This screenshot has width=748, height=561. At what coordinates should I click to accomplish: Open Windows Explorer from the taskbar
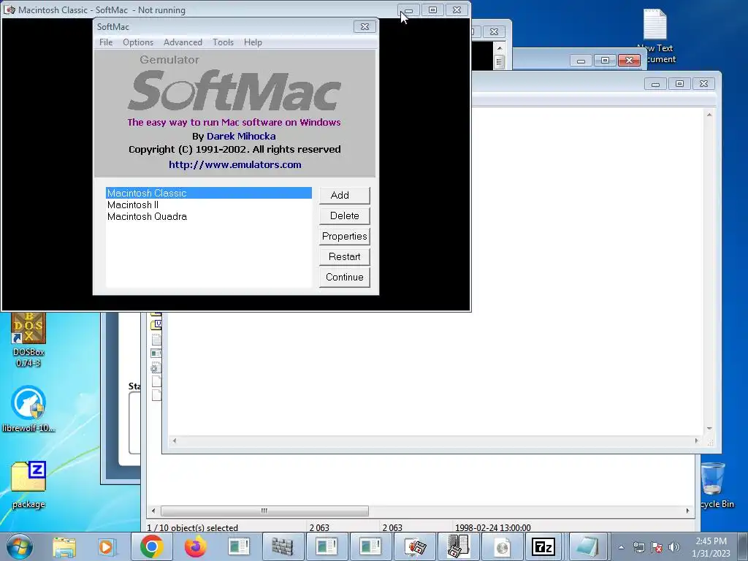[64, 546]
